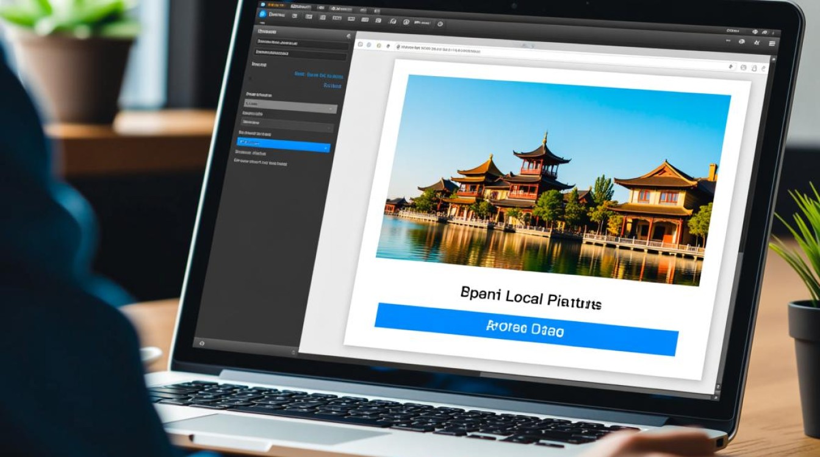Expand the light gray dropdown in sidebar
This screenshot has height=457, width=820.
290,108
